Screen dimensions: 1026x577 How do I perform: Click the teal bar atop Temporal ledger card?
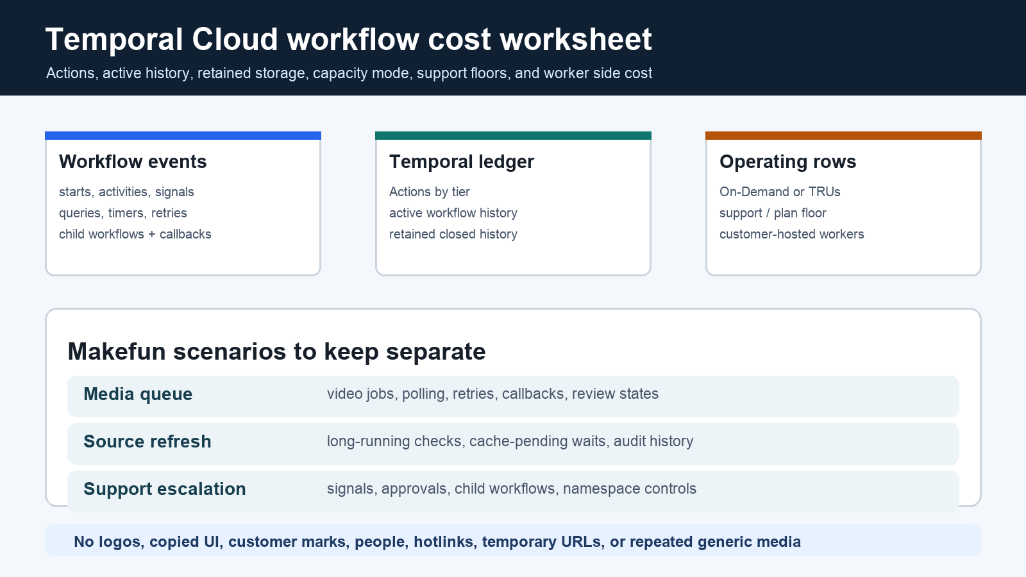coord(513,135)
